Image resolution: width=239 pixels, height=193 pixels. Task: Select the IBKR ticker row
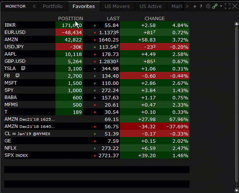(x=10, y=25)
